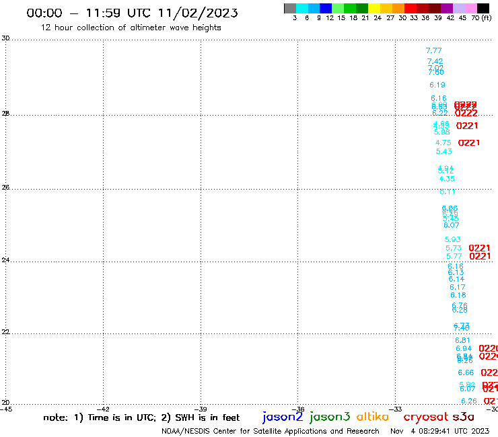Viewport: 498px width, 437px height.
Task: Click the wave height value 7.42
Action: [435, 61]
